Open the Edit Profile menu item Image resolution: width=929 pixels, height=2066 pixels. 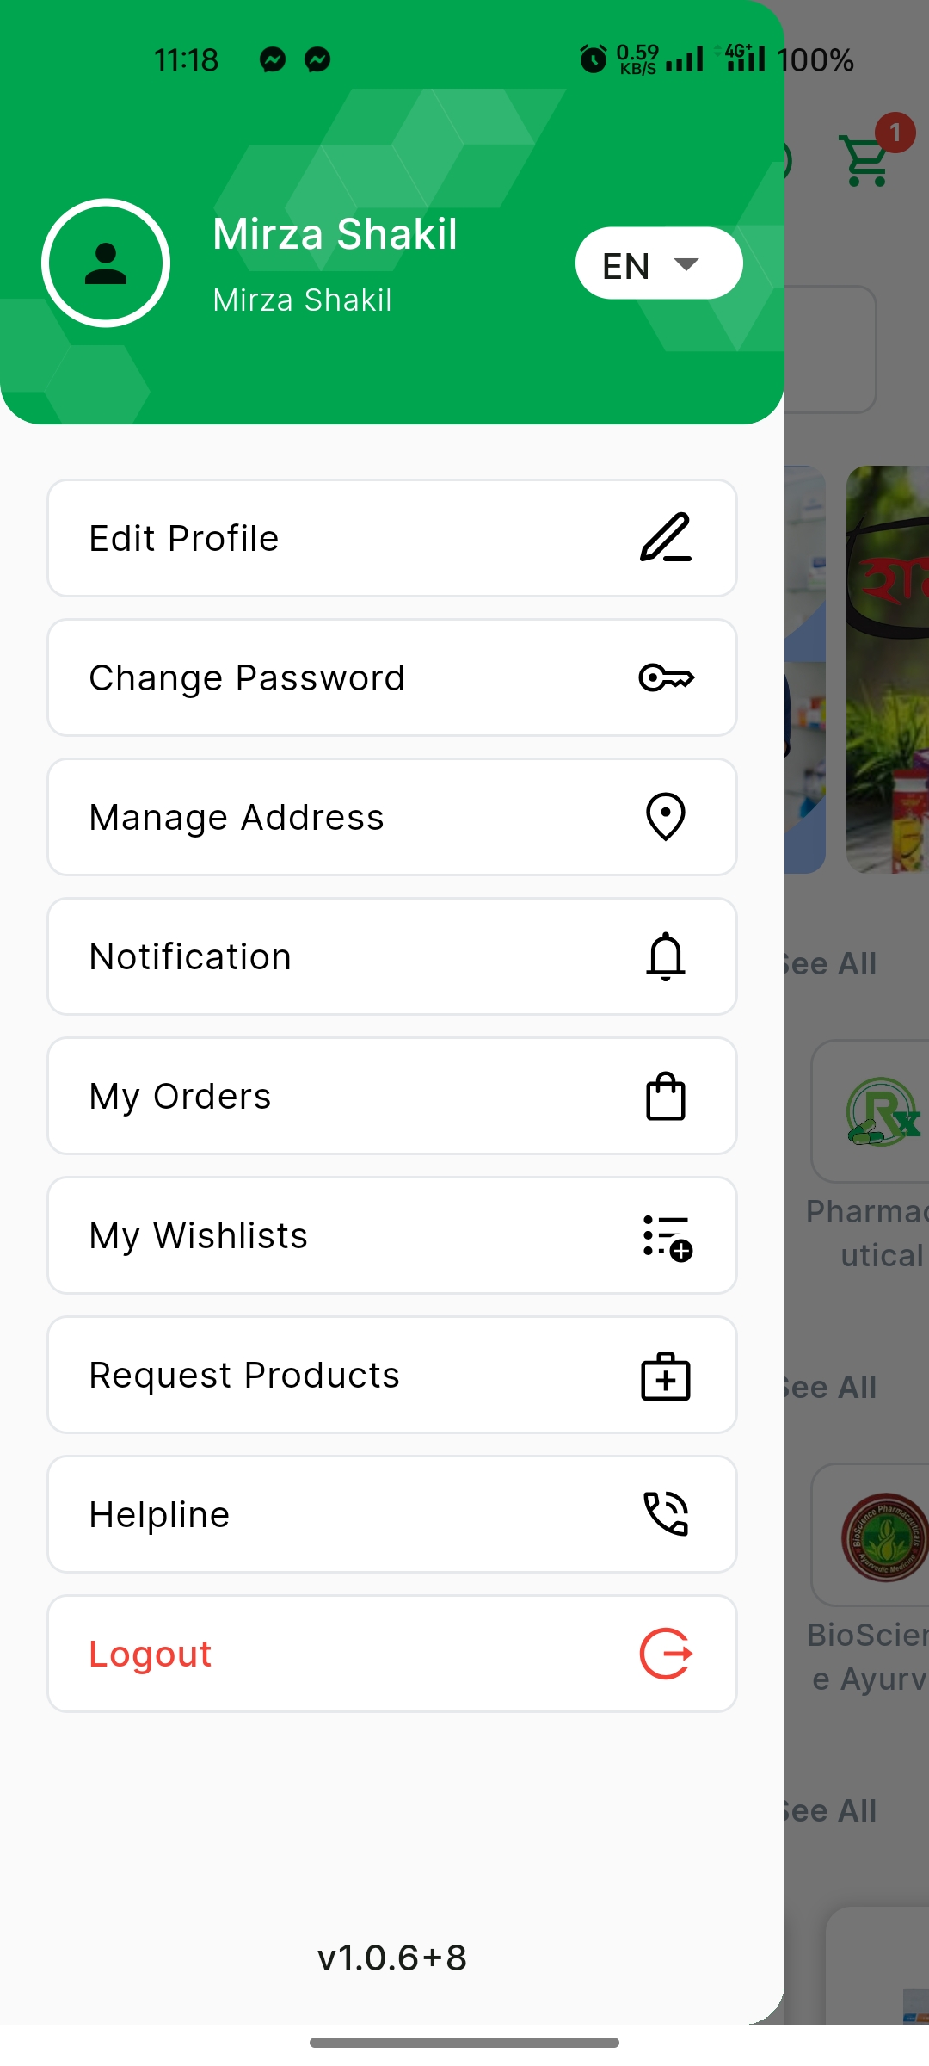point(184,538)
